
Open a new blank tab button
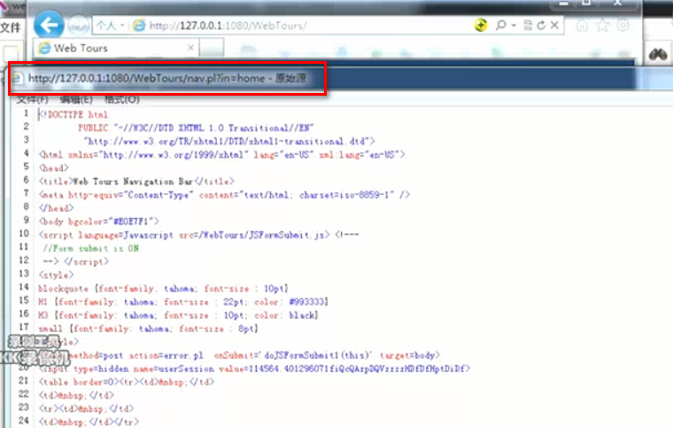click(x=211, y=48)
